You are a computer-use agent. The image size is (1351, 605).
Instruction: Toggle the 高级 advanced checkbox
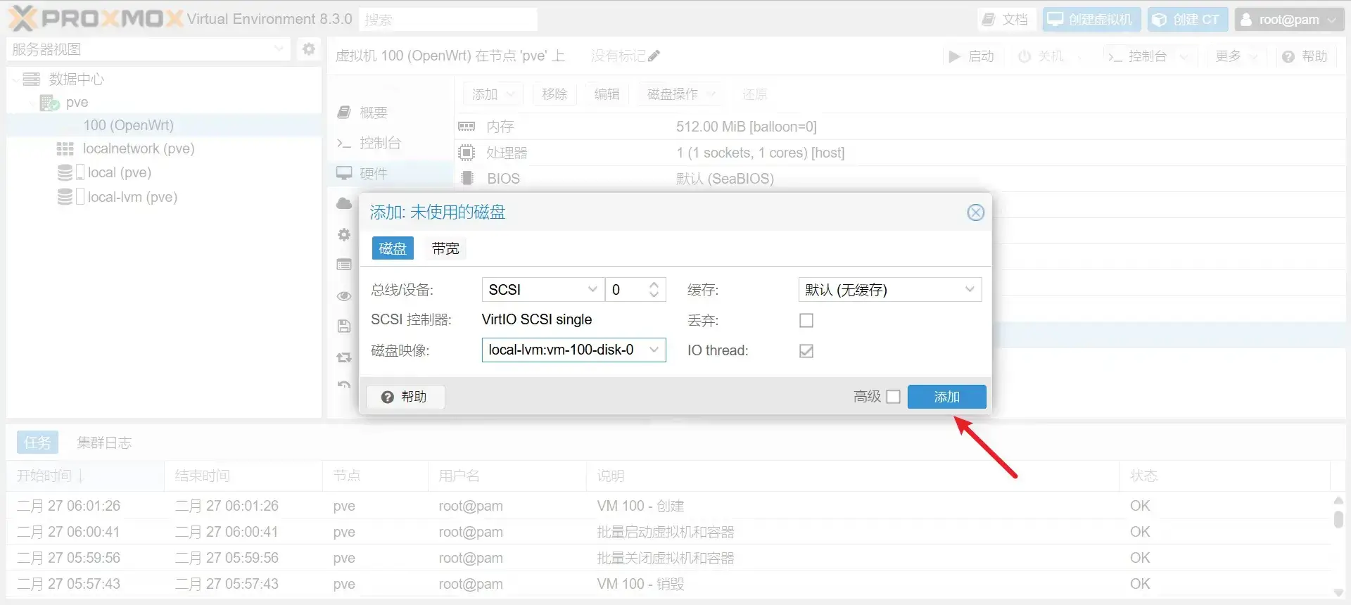pyautogui.click(x=893, y=397)
